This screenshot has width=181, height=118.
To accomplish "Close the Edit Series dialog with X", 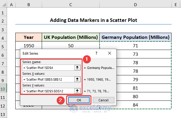I will pyautogui.click(x=109, y=53).
